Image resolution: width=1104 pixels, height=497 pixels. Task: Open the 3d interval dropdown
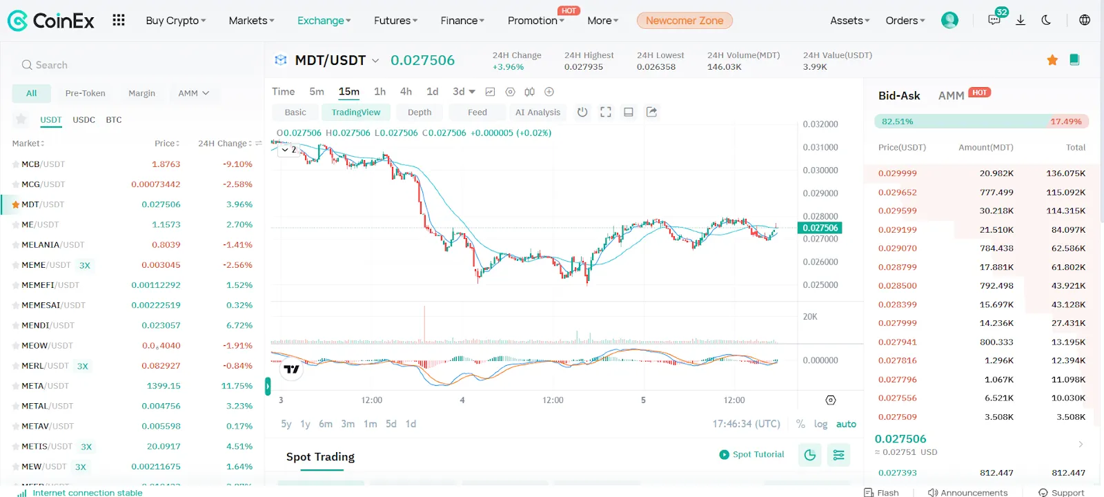[464, 92]
